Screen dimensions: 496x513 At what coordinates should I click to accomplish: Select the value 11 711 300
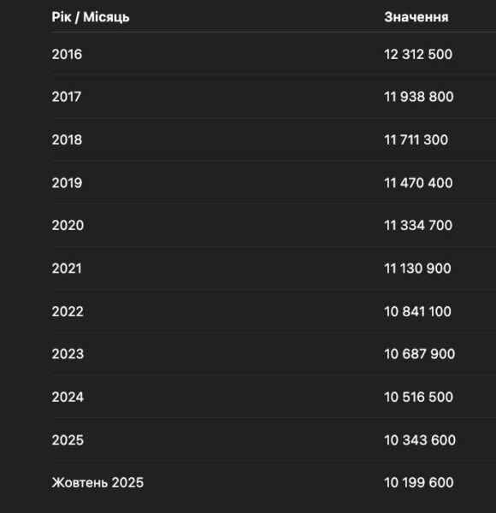416,140
